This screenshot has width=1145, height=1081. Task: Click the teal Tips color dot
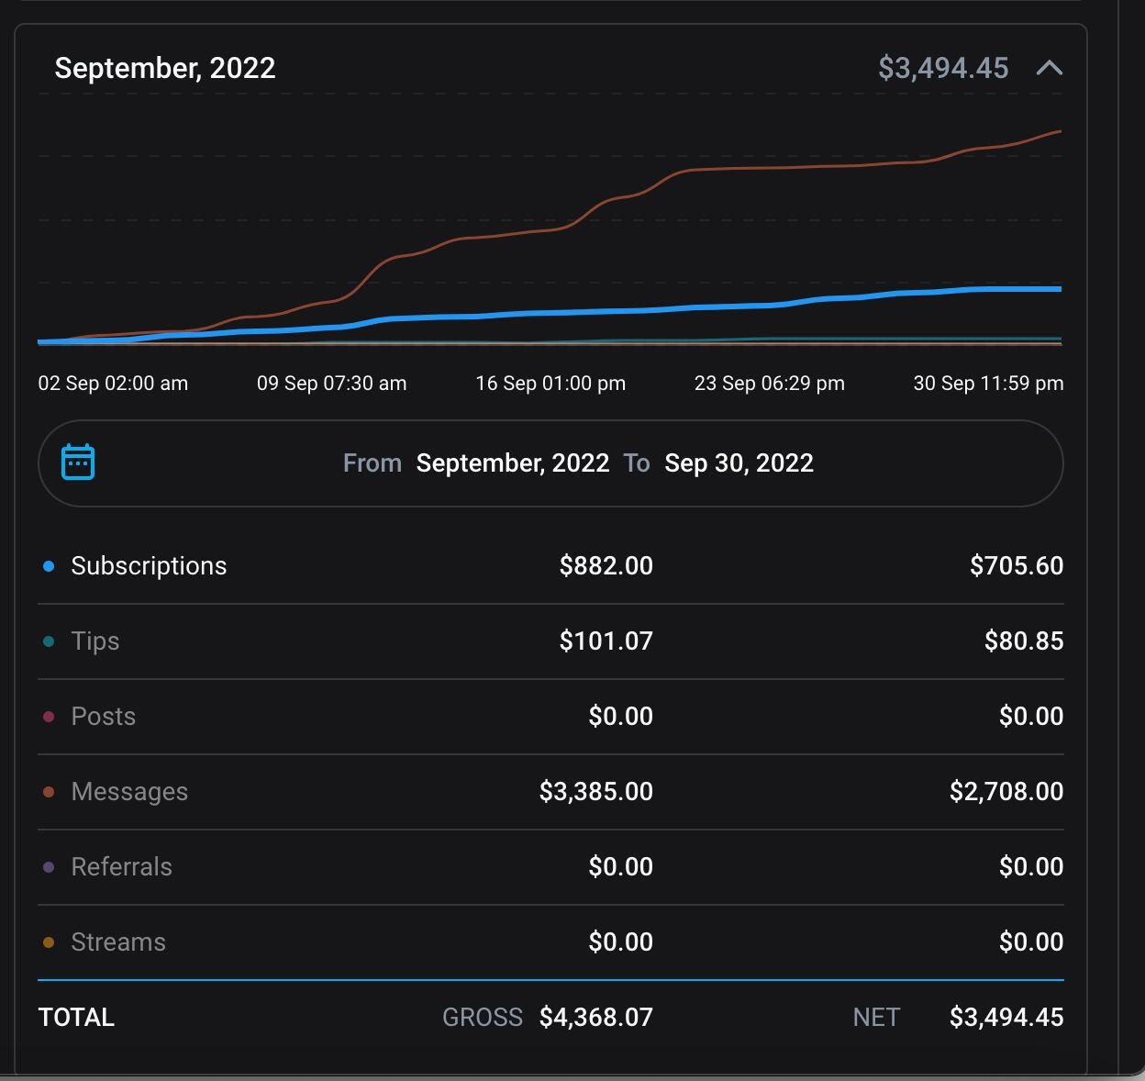tap(49, 641)
